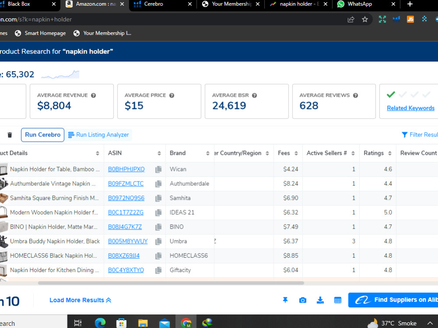Screen dimensions: 438x328
Task: Open Microsoft Edge from taskbar
Action: coord(100,323)
